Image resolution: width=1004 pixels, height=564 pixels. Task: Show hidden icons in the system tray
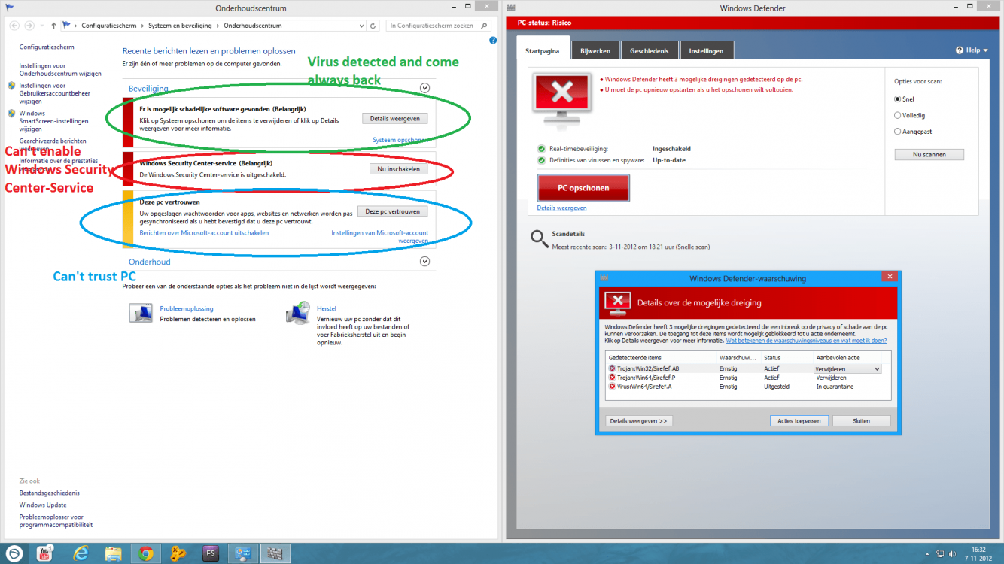pyautogui.click(x=926, y=554)
